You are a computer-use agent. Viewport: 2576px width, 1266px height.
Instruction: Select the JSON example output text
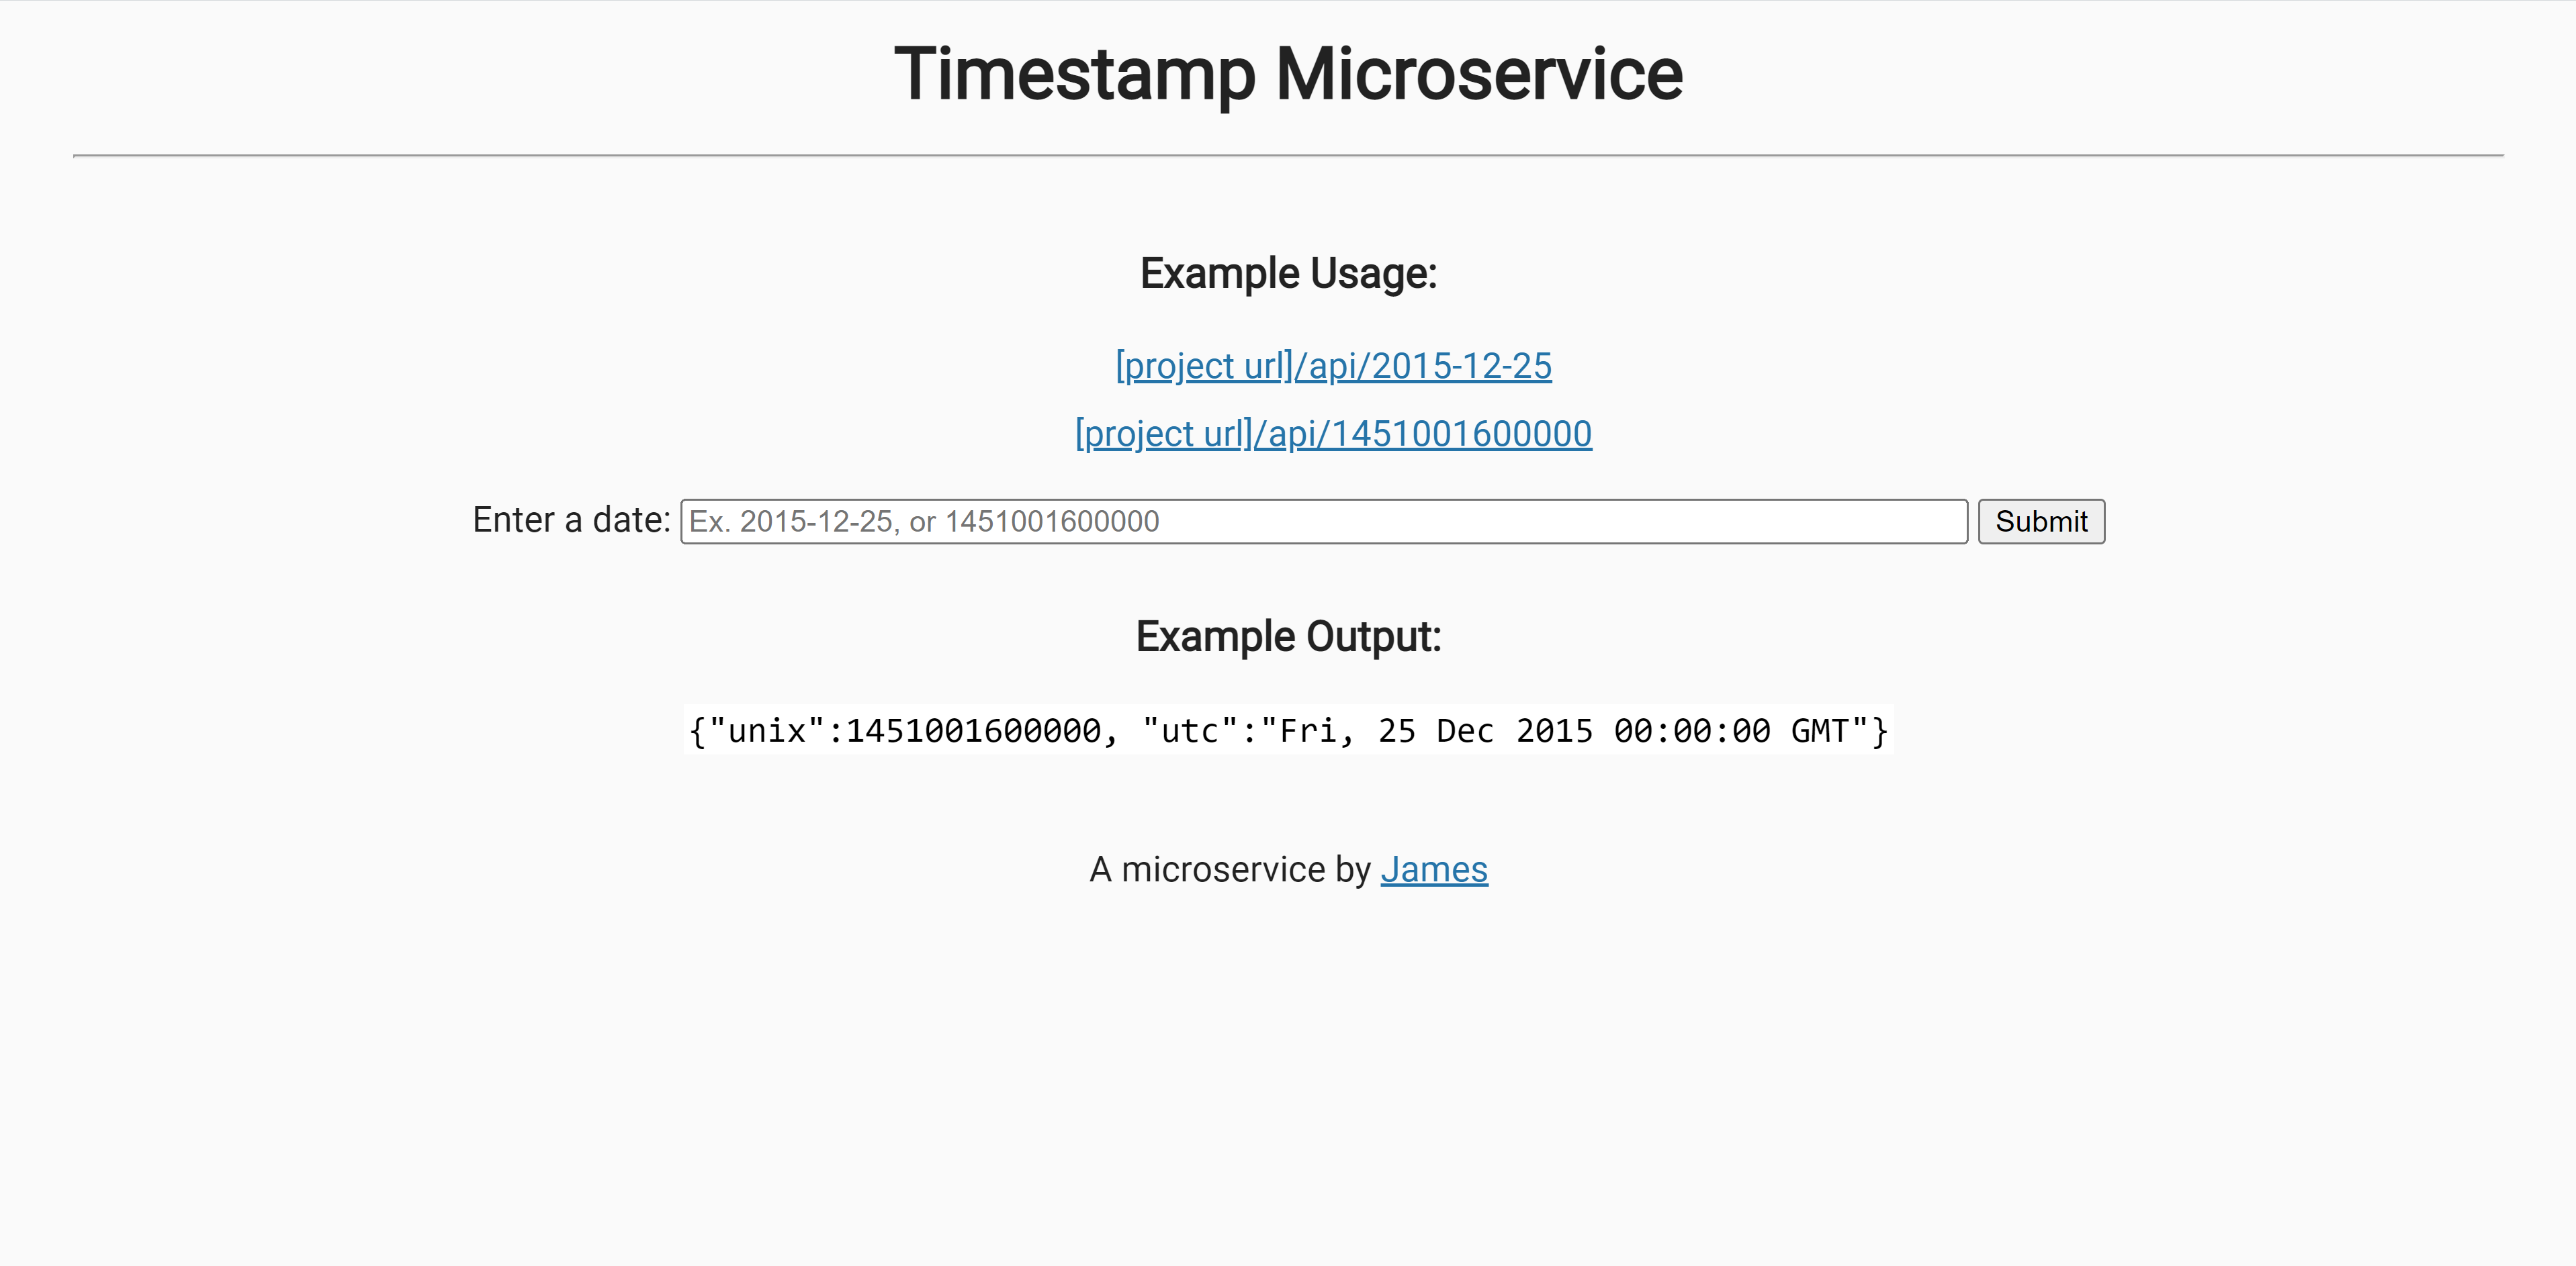(x=1288, y=730)
